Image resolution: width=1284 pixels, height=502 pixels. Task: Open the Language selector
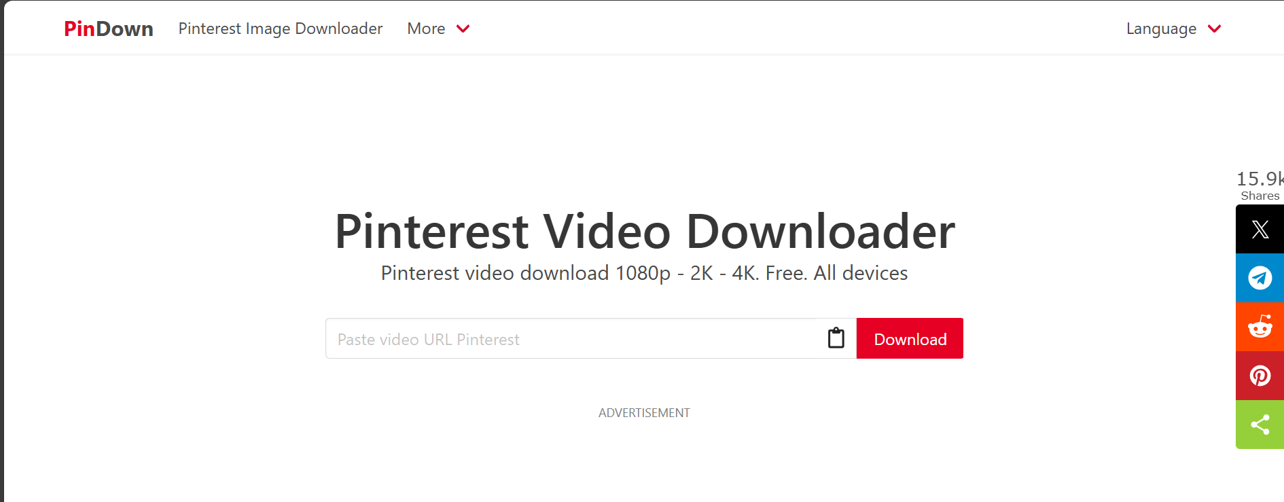point(1161,29)
